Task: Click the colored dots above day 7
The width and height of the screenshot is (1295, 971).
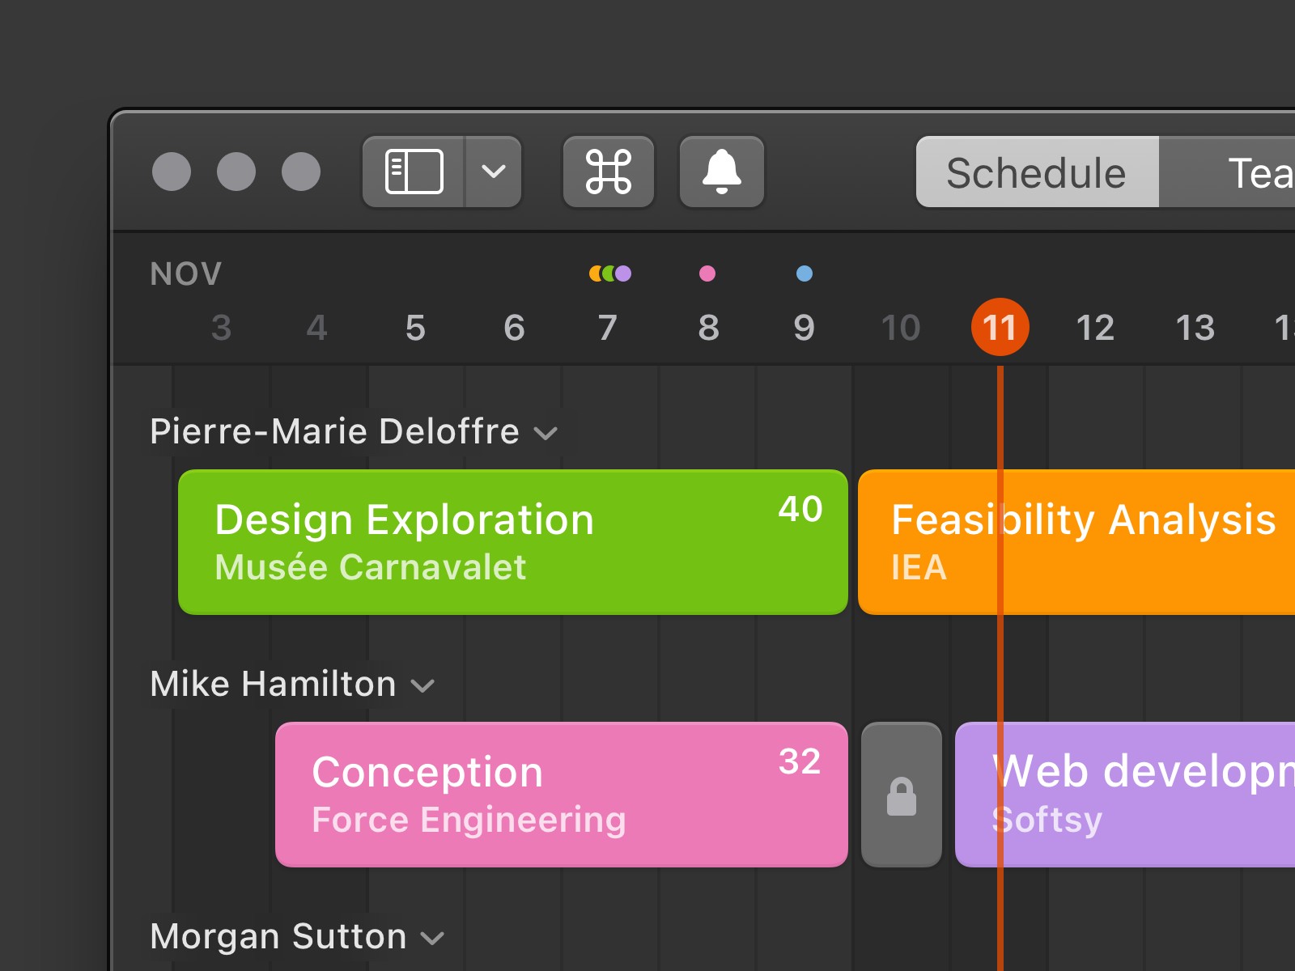Action: pyautogui.click(x=610, y=273)
